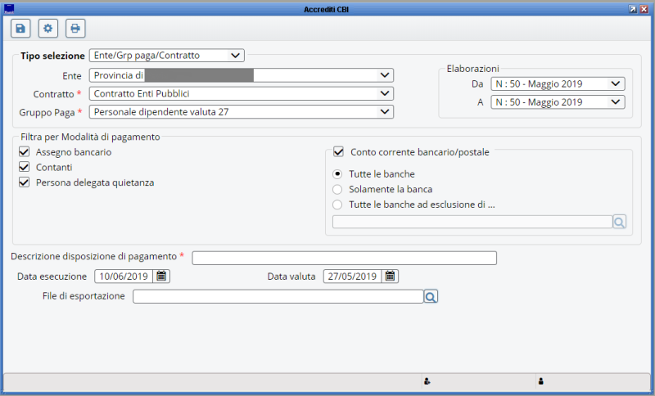Image resolution: width=655 pixels, height=396 pixels.
Task: Click the Data esecuzione date field
Action: point(124,277)
